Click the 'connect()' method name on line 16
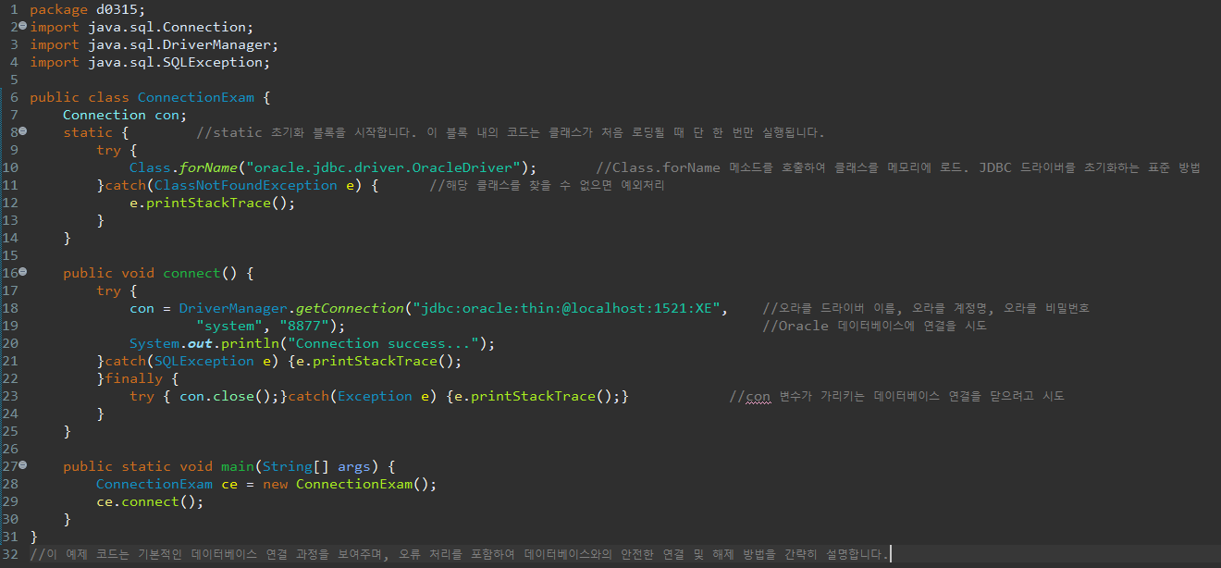Viewport: 1221px width, 568px height. click(x=201, y=273)
